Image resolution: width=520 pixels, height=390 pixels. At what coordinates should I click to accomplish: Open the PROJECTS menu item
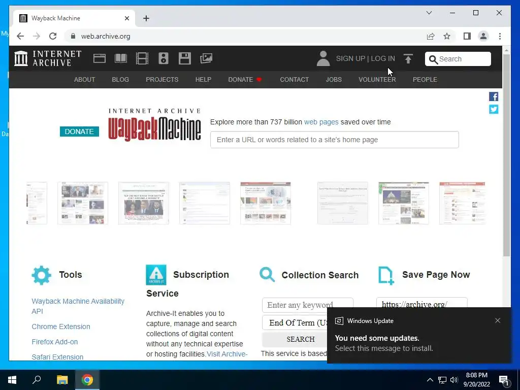(x=162, y=80)
